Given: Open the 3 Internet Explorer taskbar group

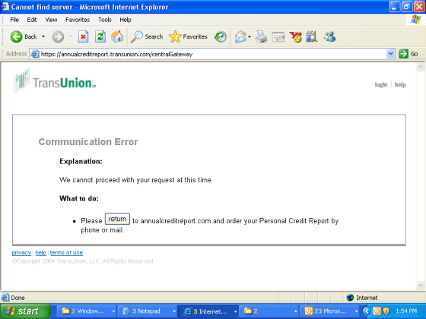Looking at the screenshot, I should (208, 311).
